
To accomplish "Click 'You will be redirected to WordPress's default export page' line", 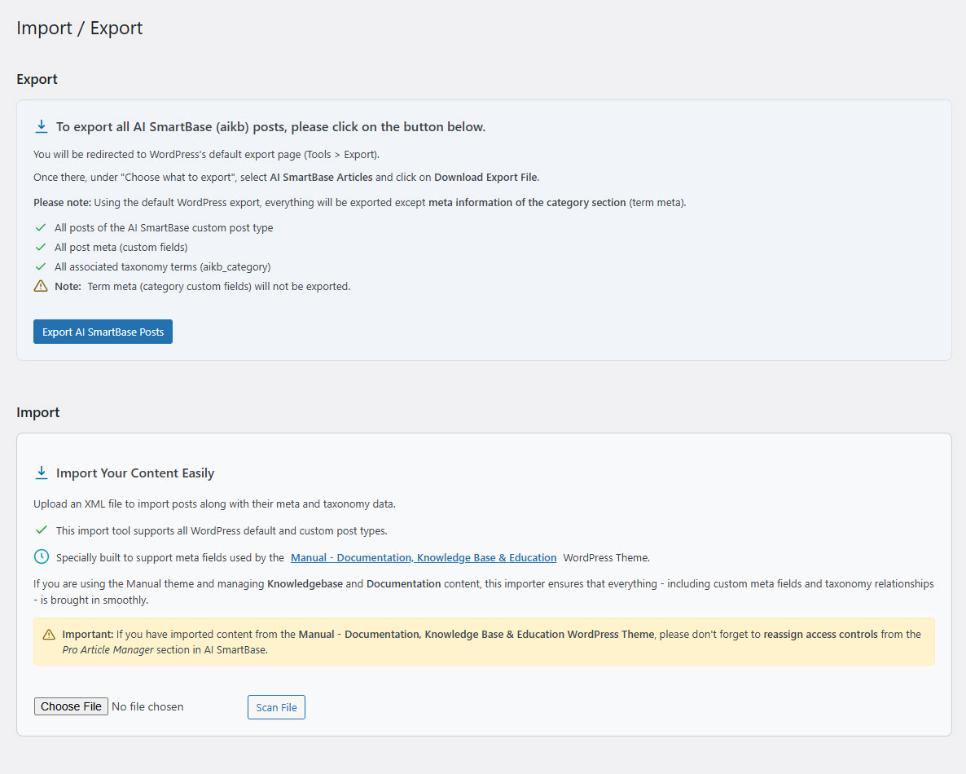I will coord(206,155).
